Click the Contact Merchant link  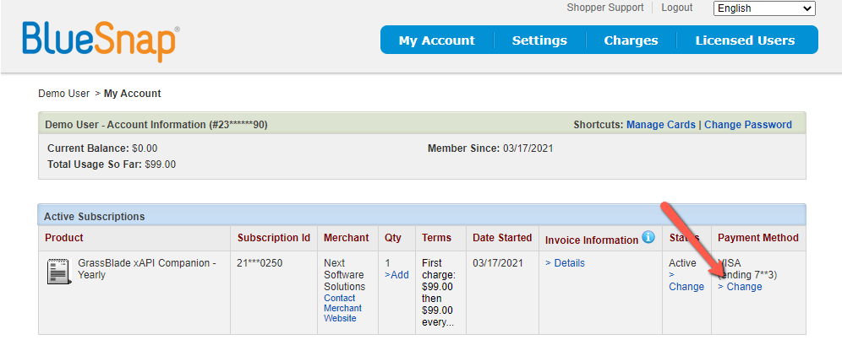point(342,303)
